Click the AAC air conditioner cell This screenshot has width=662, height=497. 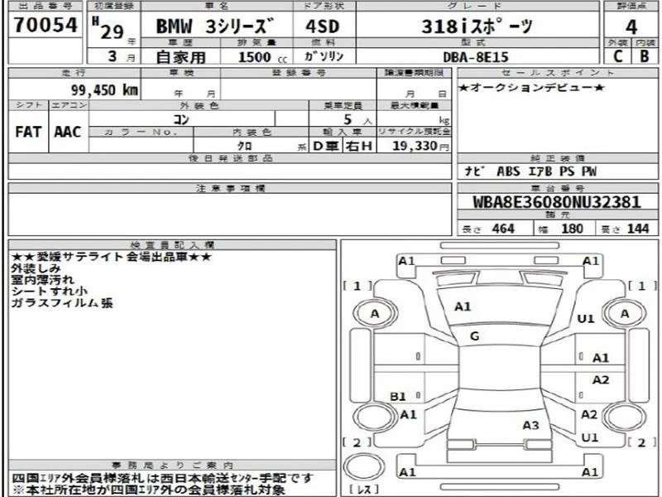point(68,133)
